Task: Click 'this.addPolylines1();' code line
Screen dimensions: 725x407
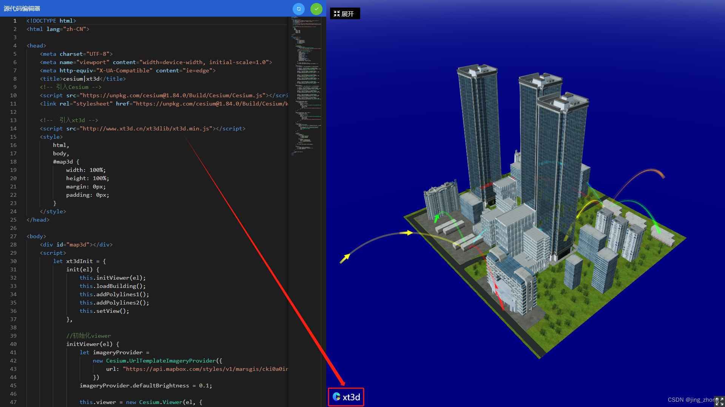Action: (x=114, y=294)
